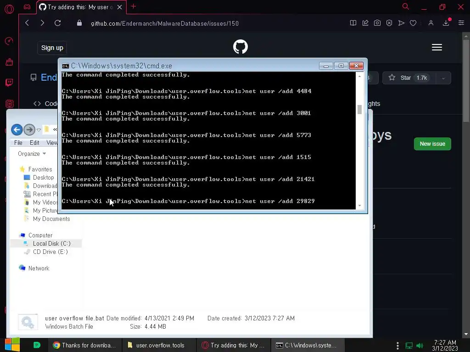
Task: Open the Star button dropdown arrow
Action: pyautogui.click(x=443, y=78)
